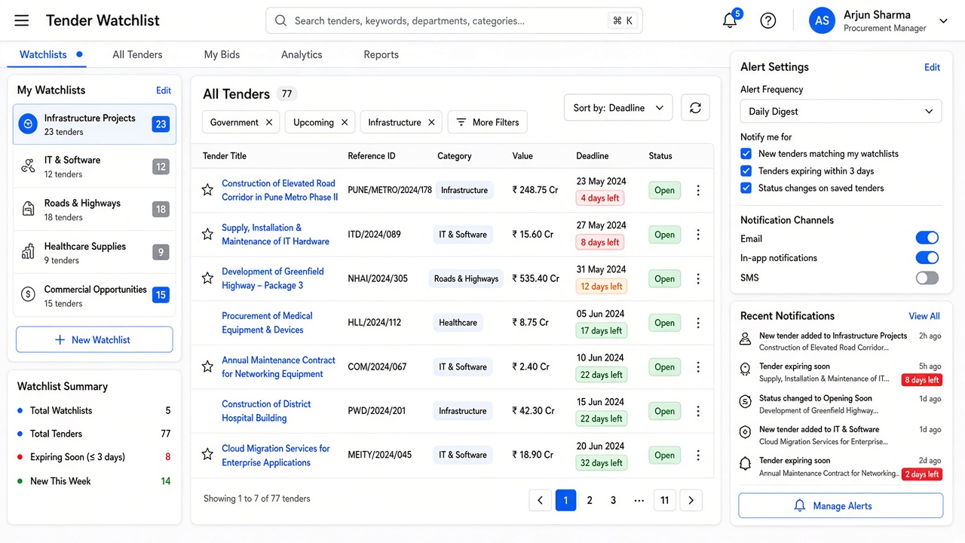Screen dimensions: 965x543
Task: Open row actions menu for PWD/2024/201
Action: [x=698, y=411]
